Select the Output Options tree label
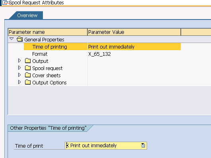Viewport: 211px width, 158px height. pos(49,82)
